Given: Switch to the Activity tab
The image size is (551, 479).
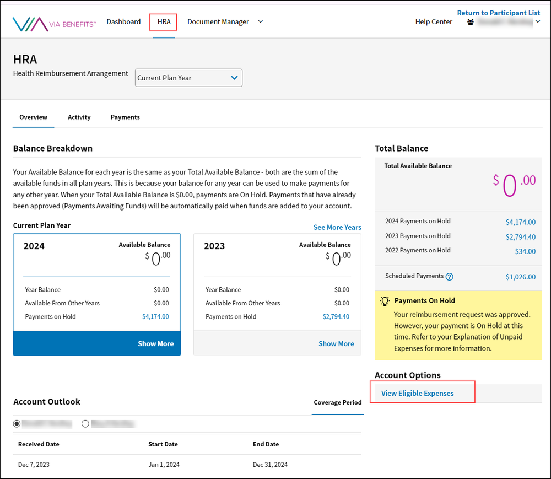Looking at the screenshot, I should 79,117.
